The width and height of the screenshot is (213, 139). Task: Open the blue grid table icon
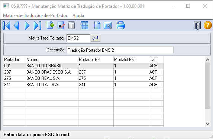tap(84, 25)
